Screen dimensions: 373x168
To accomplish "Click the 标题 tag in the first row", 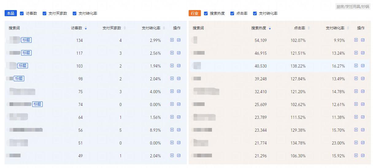I will coord(26,40).
